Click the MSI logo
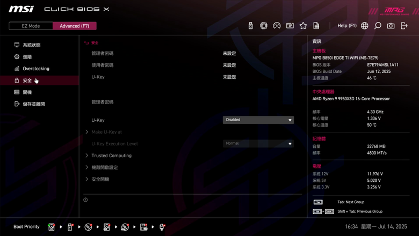This screenshot has height=236, width=419. click(x=21, y=9)
